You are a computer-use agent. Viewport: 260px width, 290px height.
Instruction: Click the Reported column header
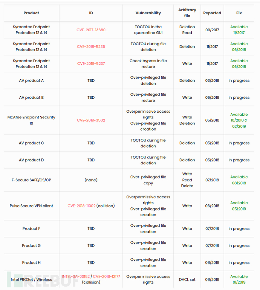point(212,13)
